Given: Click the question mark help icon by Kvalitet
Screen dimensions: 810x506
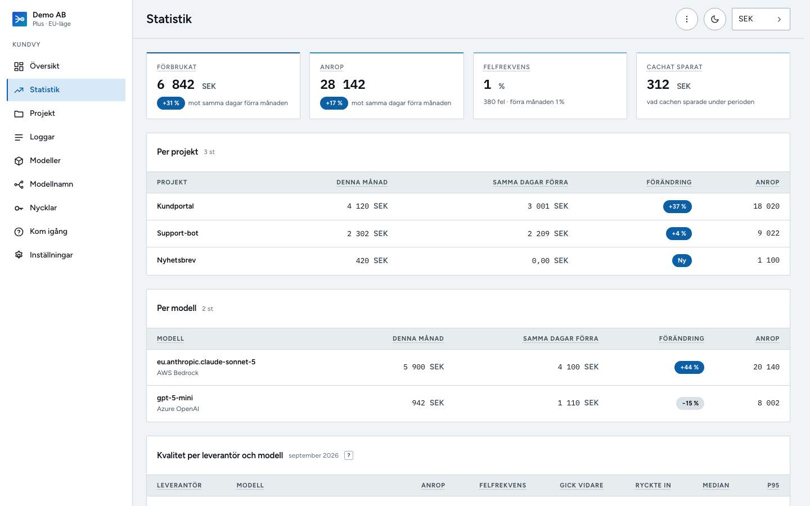Looking at the screenshot, I should 349,455.
